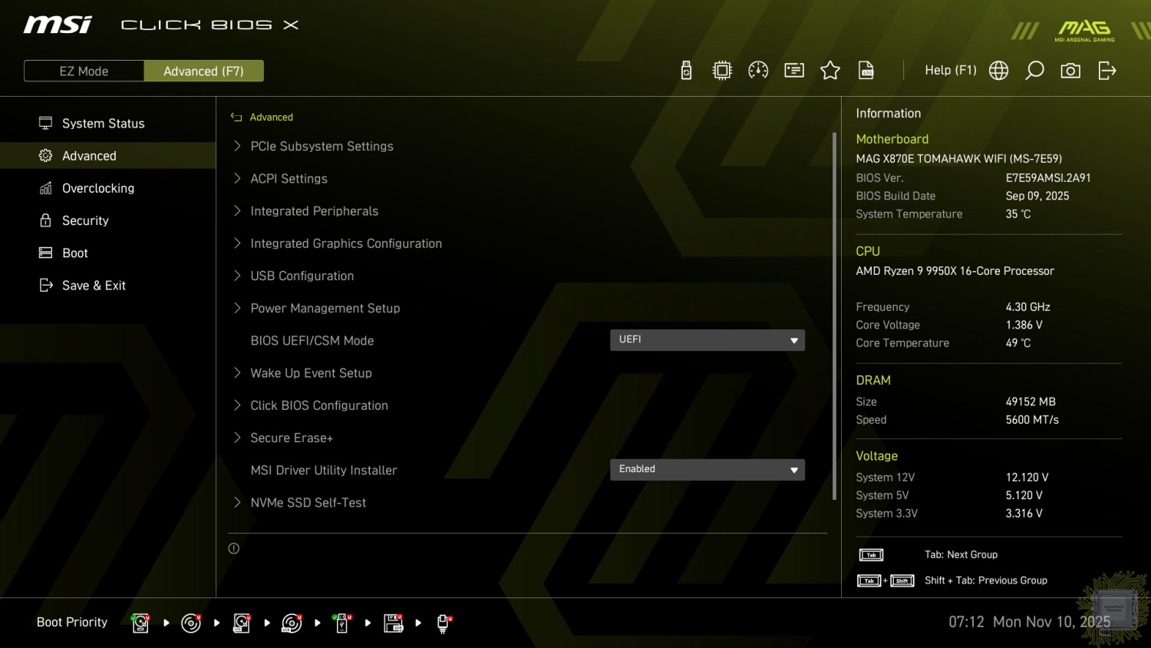Click the exit door icon in toolbar
Screen dimensions: 1151x648
(x=1106, y=71)
